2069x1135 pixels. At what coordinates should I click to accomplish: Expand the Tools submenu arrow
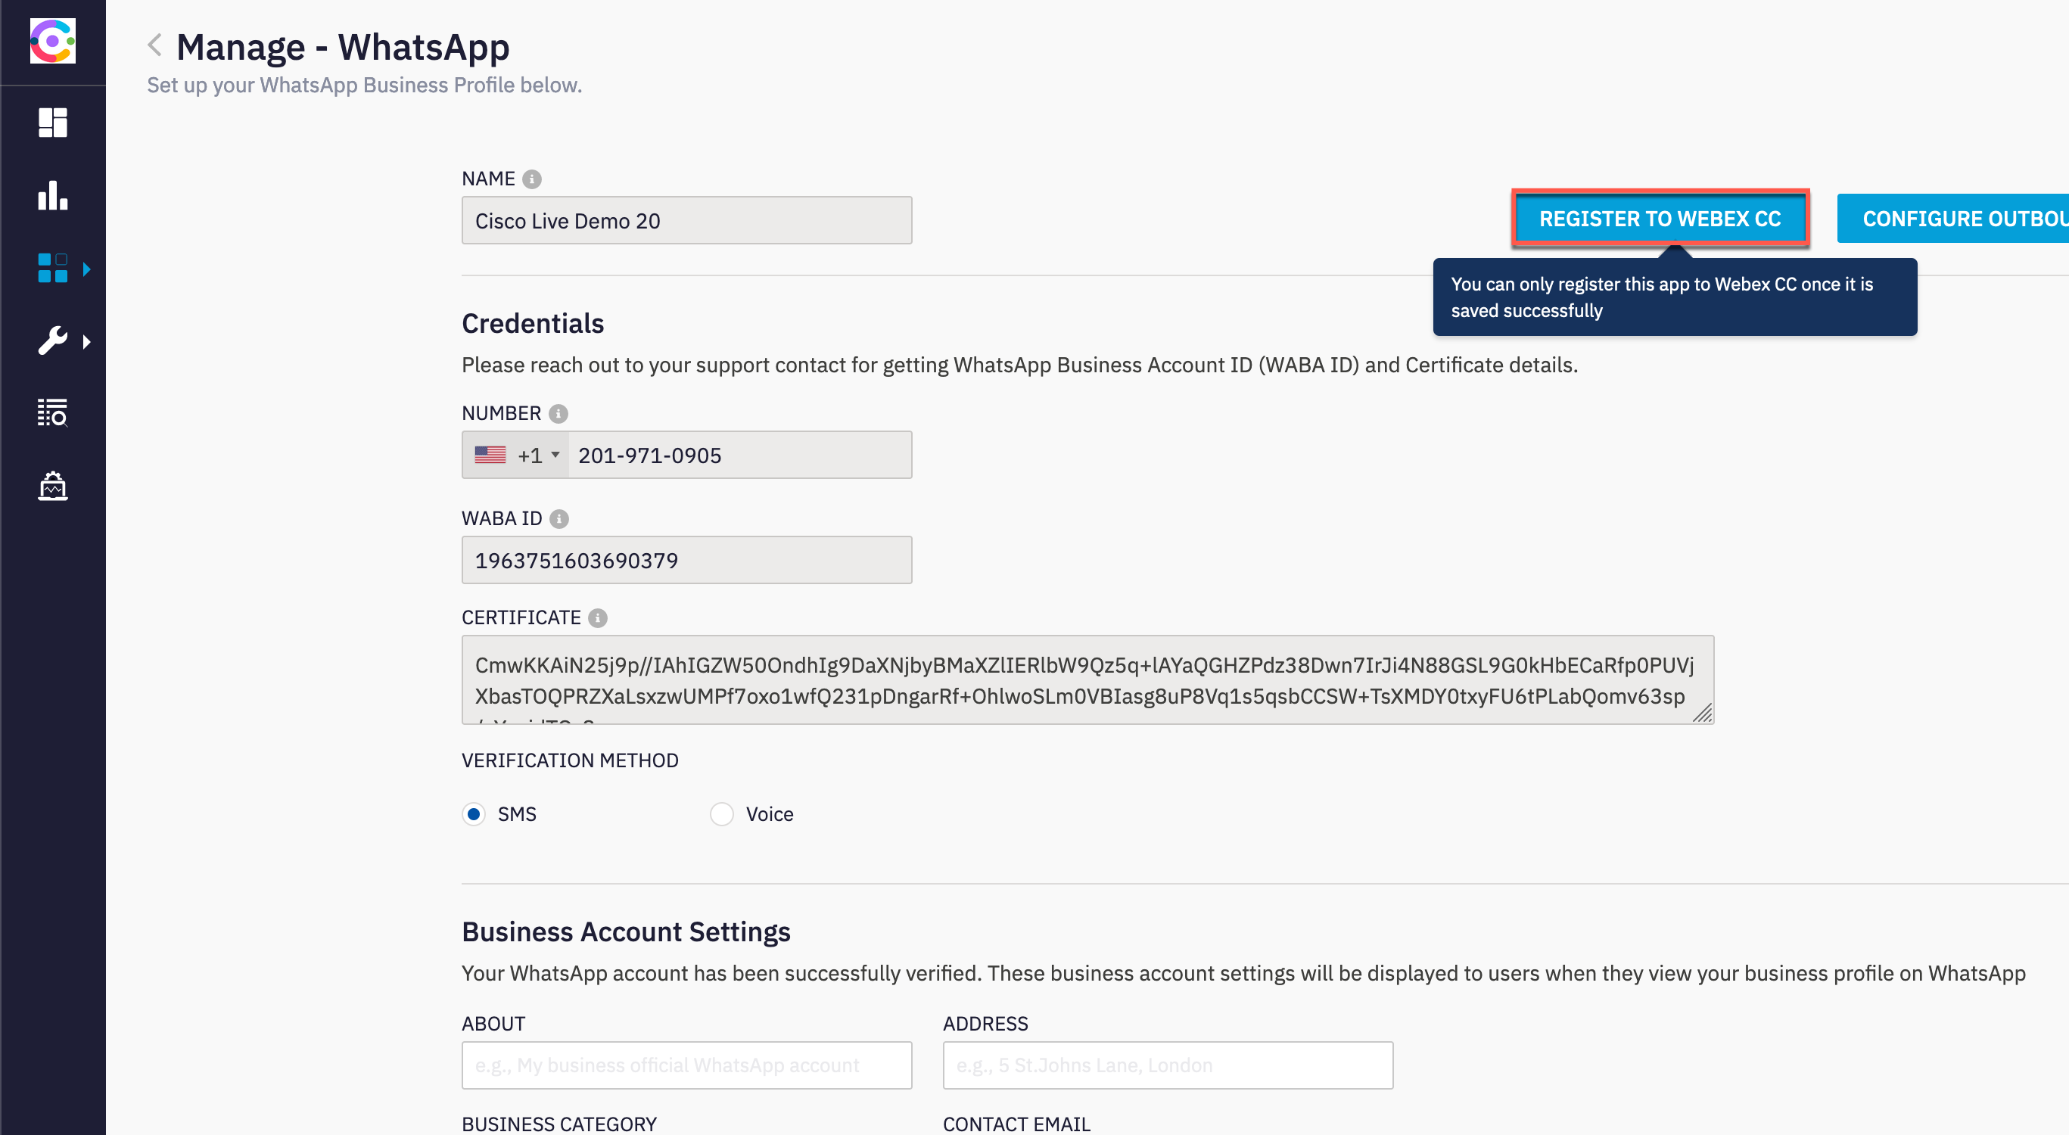click(x=87, y=341)
